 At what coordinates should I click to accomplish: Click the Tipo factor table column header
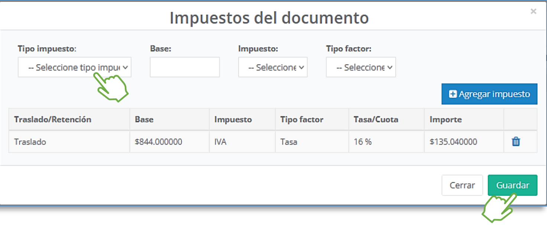coord(302,120)
